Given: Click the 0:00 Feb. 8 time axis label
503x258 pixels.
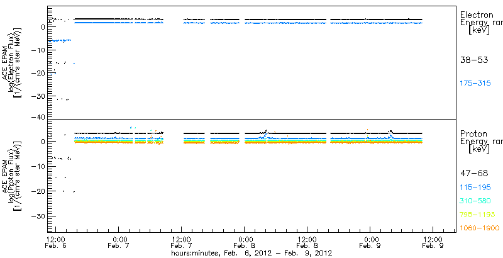Looking at the screenshot, I should tap(245, 242).
